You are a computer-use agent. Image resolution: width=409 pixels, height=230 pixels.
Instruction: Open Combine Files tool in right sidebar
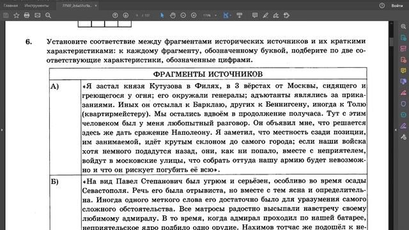coord(403,82)
